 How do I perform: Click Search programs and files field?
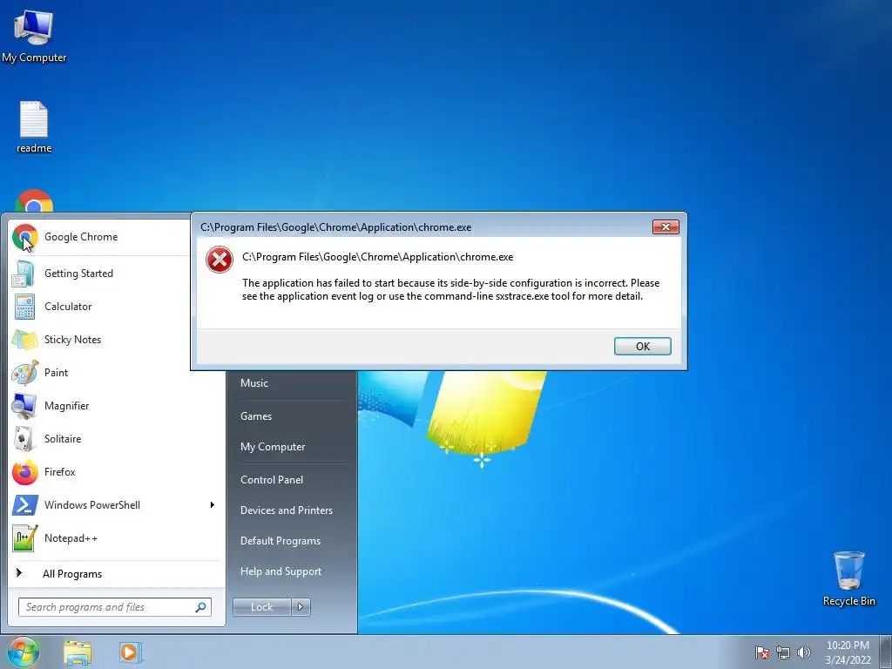[x=115, y=607]
